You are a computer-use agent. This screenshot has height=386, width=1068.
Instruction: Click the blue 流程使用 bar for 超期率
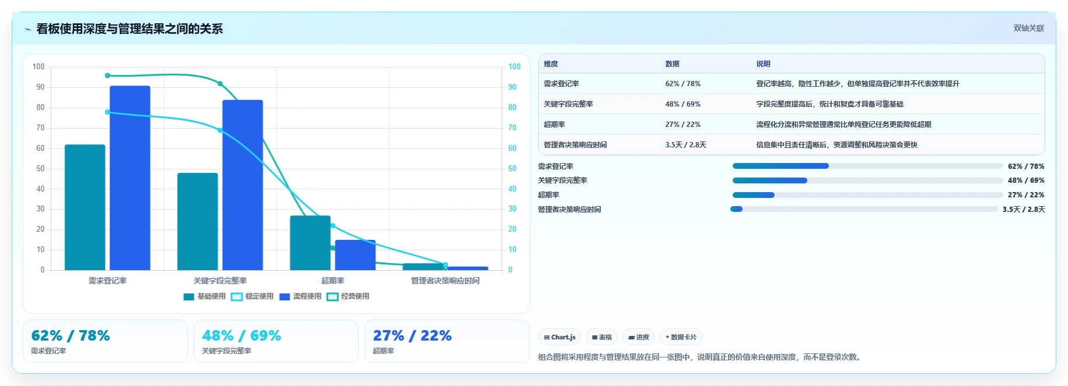[x=355, y=255]
